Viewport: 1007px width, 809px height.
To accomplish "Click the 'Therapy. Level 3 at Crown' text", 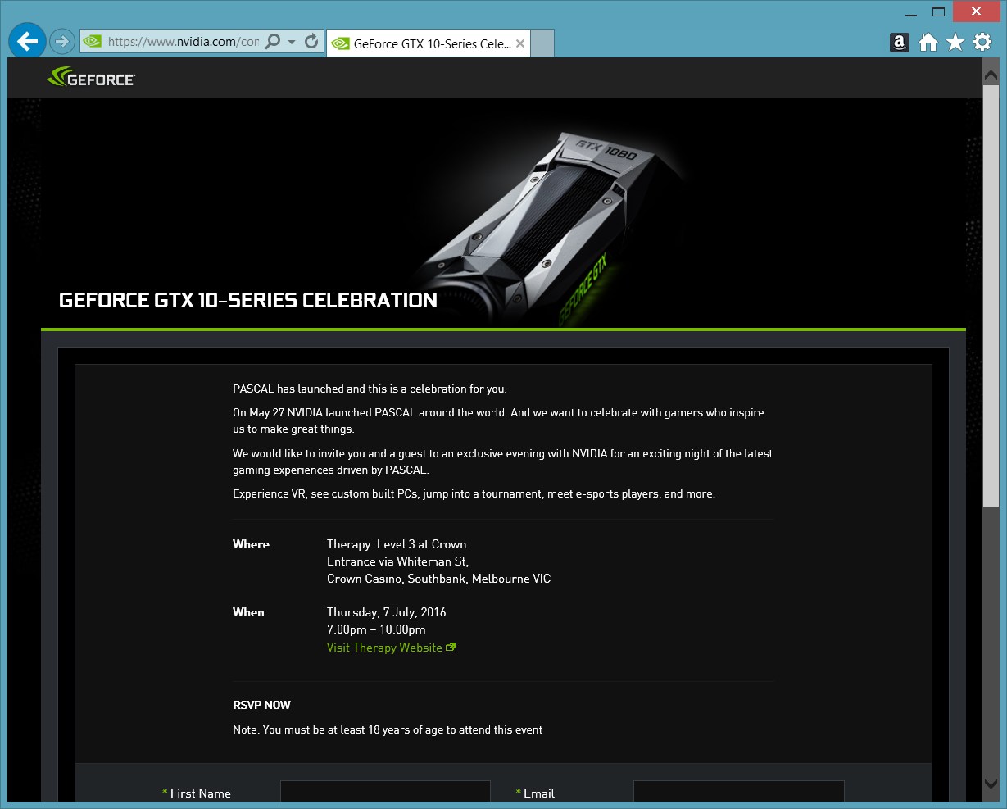I will click(x=397, y=544).
